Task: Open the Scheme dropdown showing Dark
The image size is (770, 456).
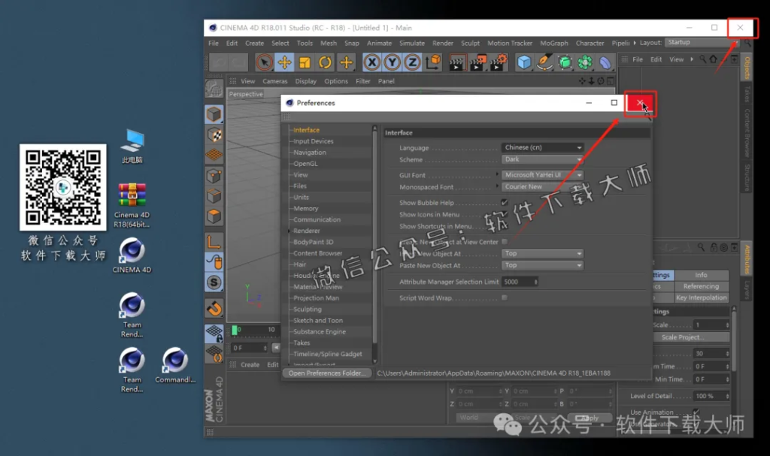Action: (x=542, y=159)
